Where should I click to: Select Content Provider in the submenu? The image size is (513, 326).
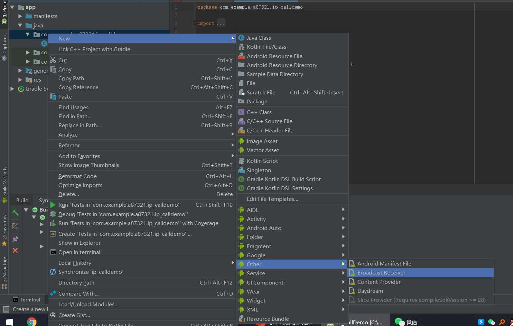tap(421, 282)
